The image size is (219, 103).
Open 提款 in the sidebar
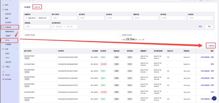(7, 18)
